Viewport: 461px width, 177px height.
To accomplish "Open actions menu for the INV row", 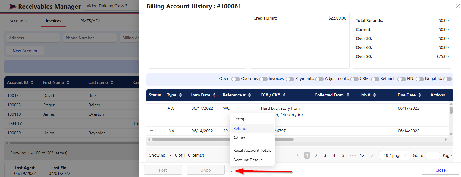I will coord(433,131).
